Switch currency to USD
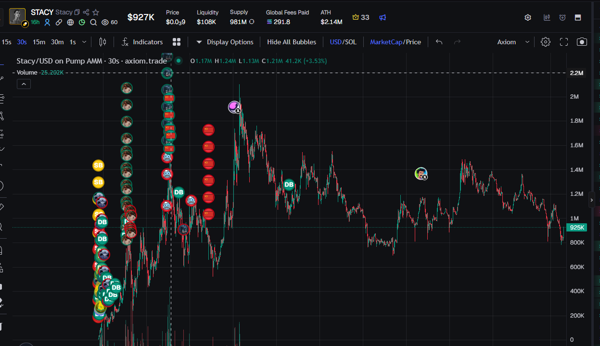Image resolution: width=600 pixels, height=346 pixels. pos(335,42)
